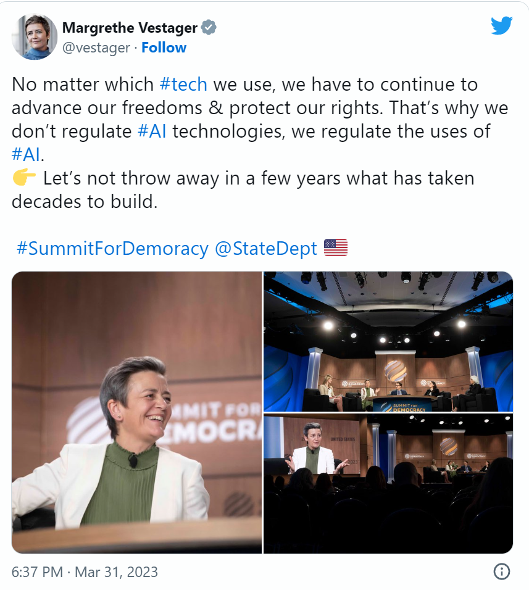529x590 pixels.
Task: Open the @StateDept mention
Action: click(x=265, y=248)
